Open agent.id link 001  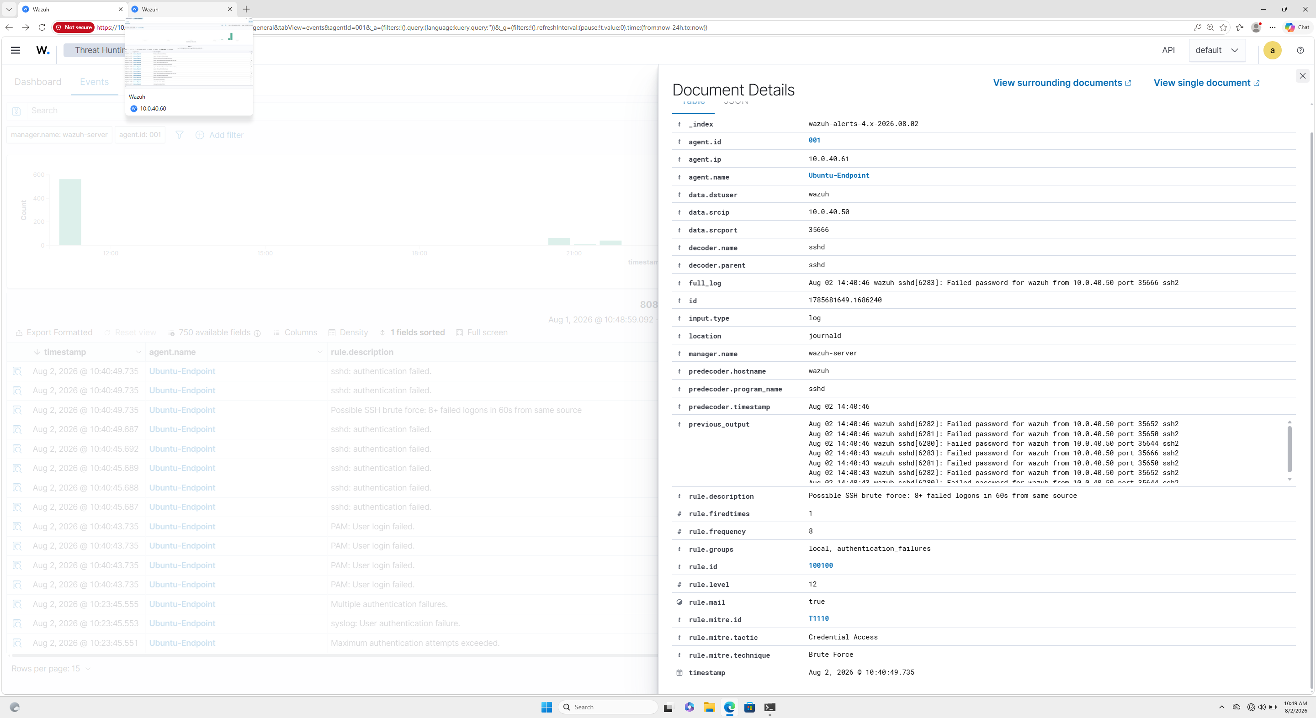tap(814, 140)
